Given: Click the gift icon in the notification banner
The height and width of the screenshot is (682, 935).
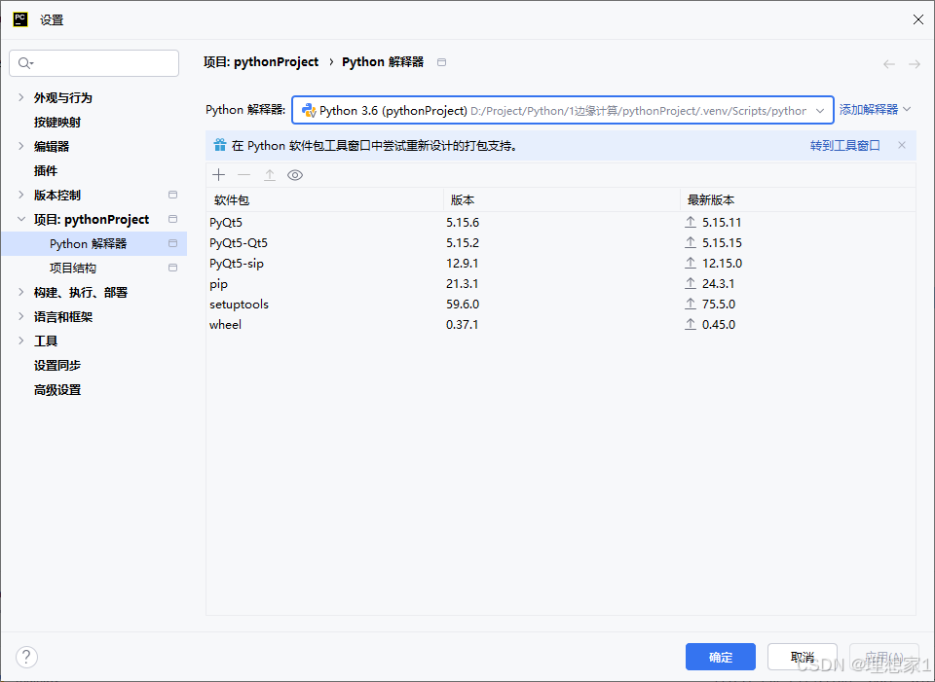Looking at the screenshot, I should [x=220, y=145].
